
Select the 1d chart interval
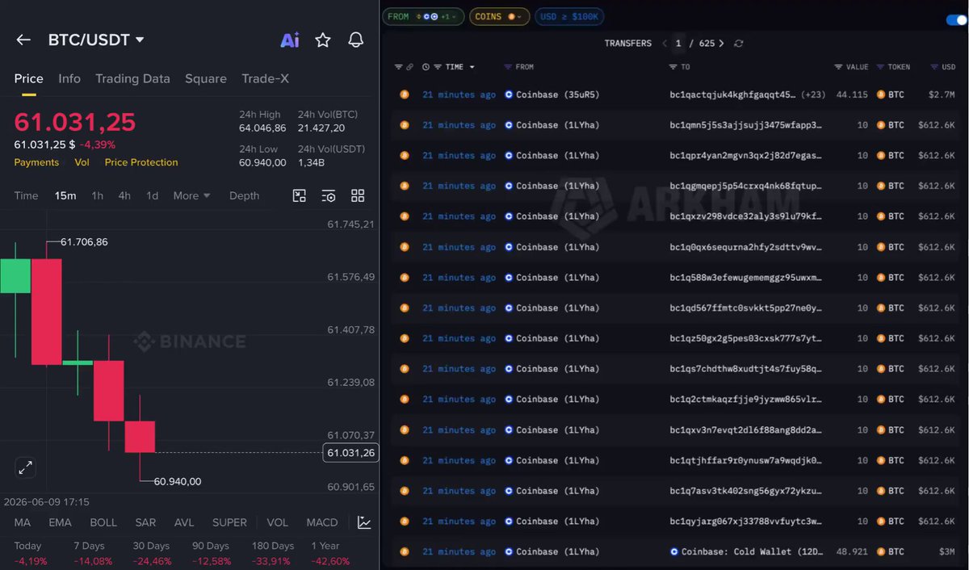point(152,195)
